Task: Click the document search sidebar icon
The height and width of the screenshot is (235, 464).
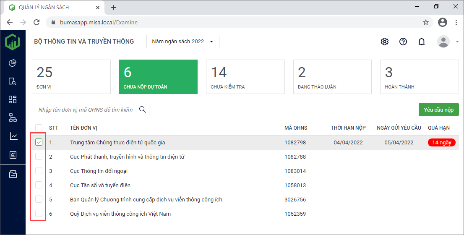Action: coord(13,81)
